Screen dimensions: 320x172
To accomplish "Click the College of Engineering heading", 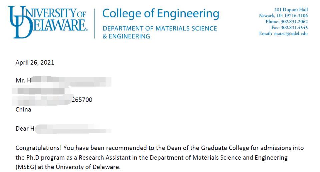I will pyautogui.click(x=161, y=13).
